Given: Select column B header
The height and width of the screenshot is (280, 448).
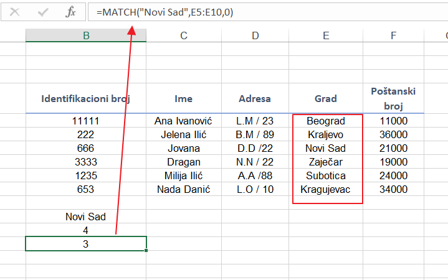Looking at the screenshot, I should tap(86, 36).
